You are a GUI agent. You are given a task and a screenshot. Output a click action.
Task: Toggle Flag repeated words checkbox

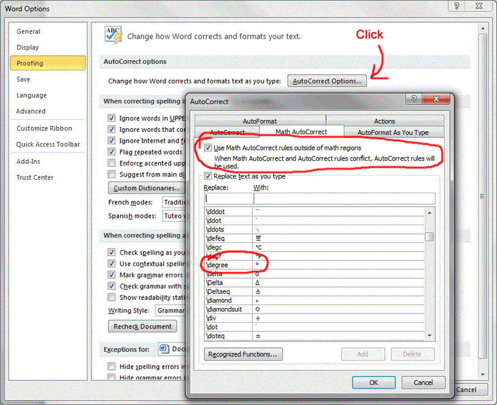(111, 152)
